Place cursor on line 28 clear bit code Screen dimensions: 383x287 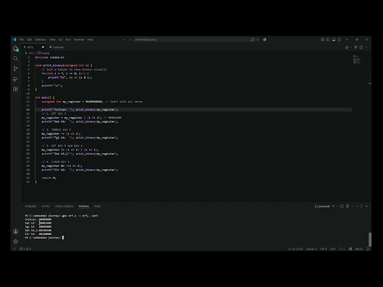(62, 166)
